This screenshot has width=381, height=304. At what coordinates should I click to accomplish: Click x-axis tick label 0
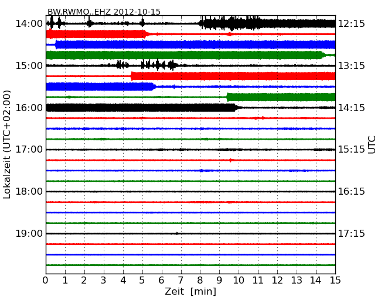click(46, 280)
